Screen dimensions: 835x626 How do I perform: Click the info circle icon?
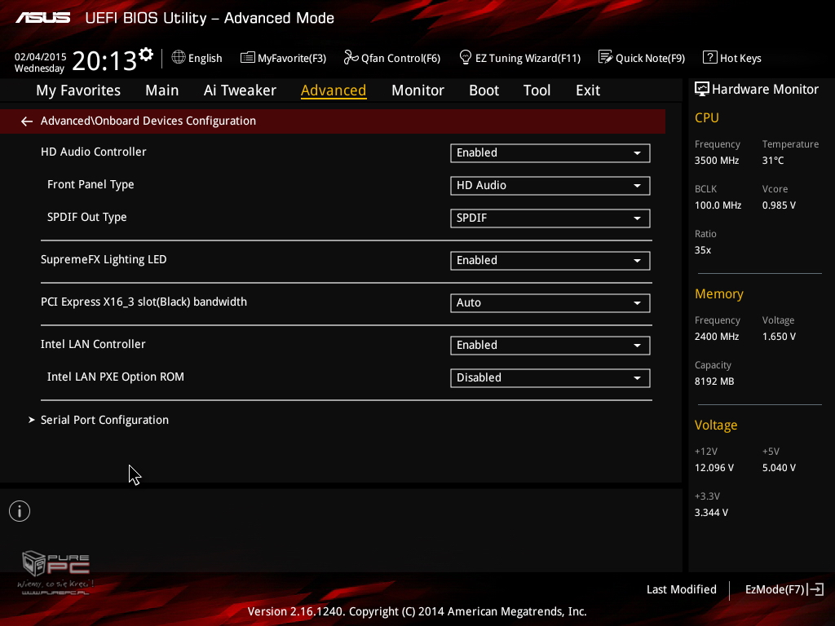pos(20,512)
